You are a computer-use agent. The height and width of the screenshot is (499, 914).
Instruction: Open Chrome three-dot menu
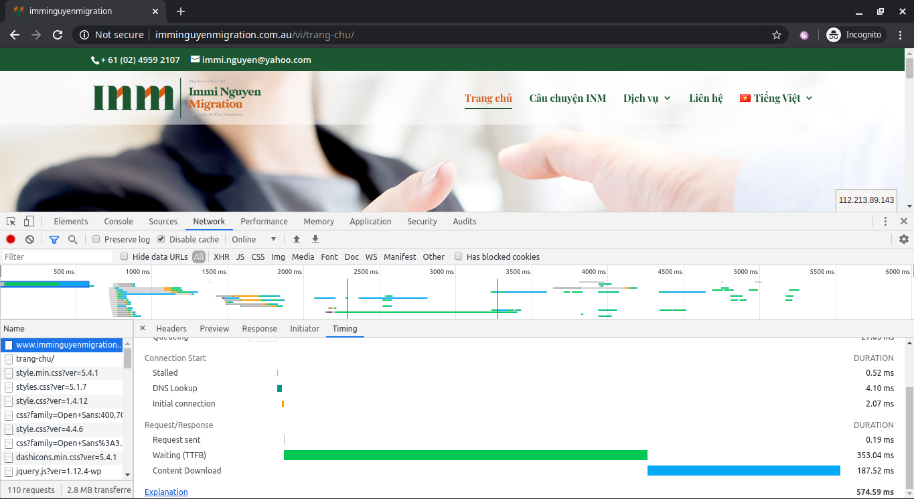[x=901, y=35]
